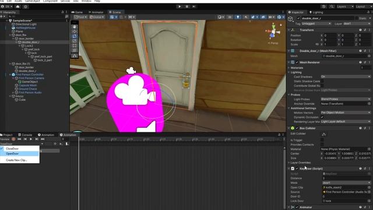Viewport: 373px width, 210px height.
Task: Click the Step button in the top toolbar
Action: tap(194, 6)
